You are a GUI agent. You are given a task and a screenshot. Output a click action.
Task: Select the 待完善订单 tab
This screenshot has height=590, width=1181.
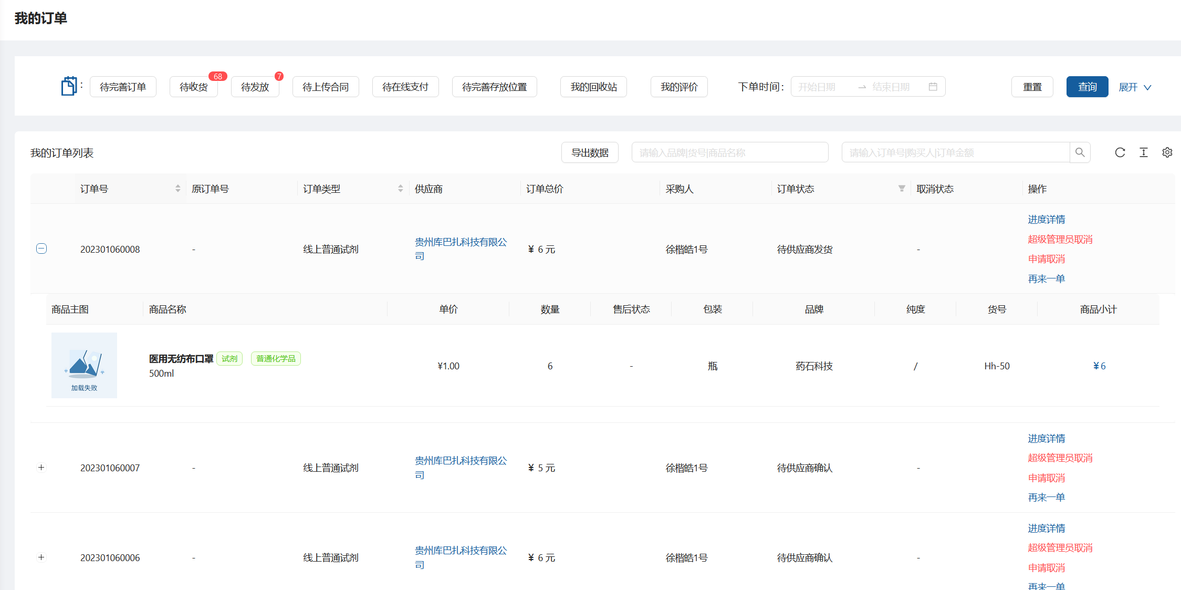(x=123, y=87)
